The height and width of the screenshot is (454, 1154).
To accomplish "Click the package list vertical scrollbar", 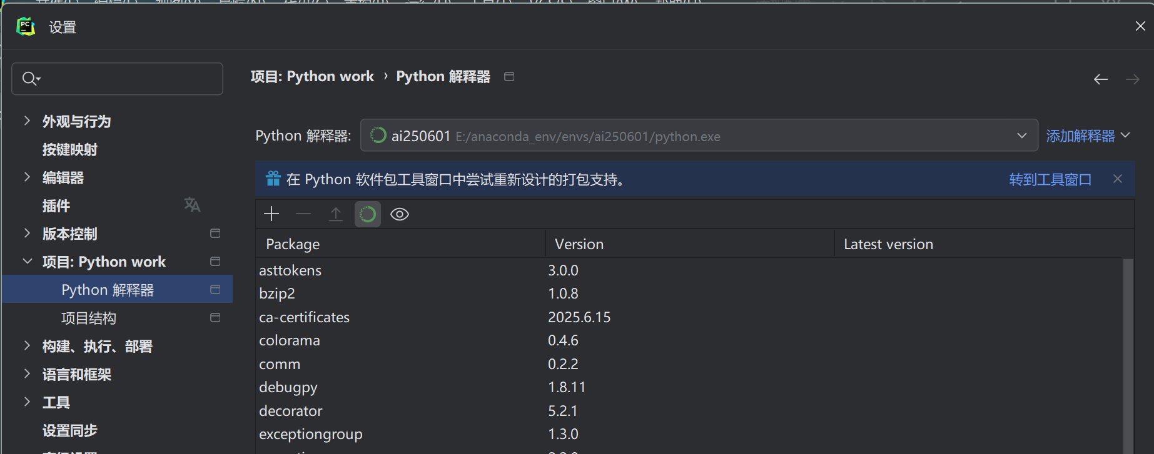I will (1128, 356).
